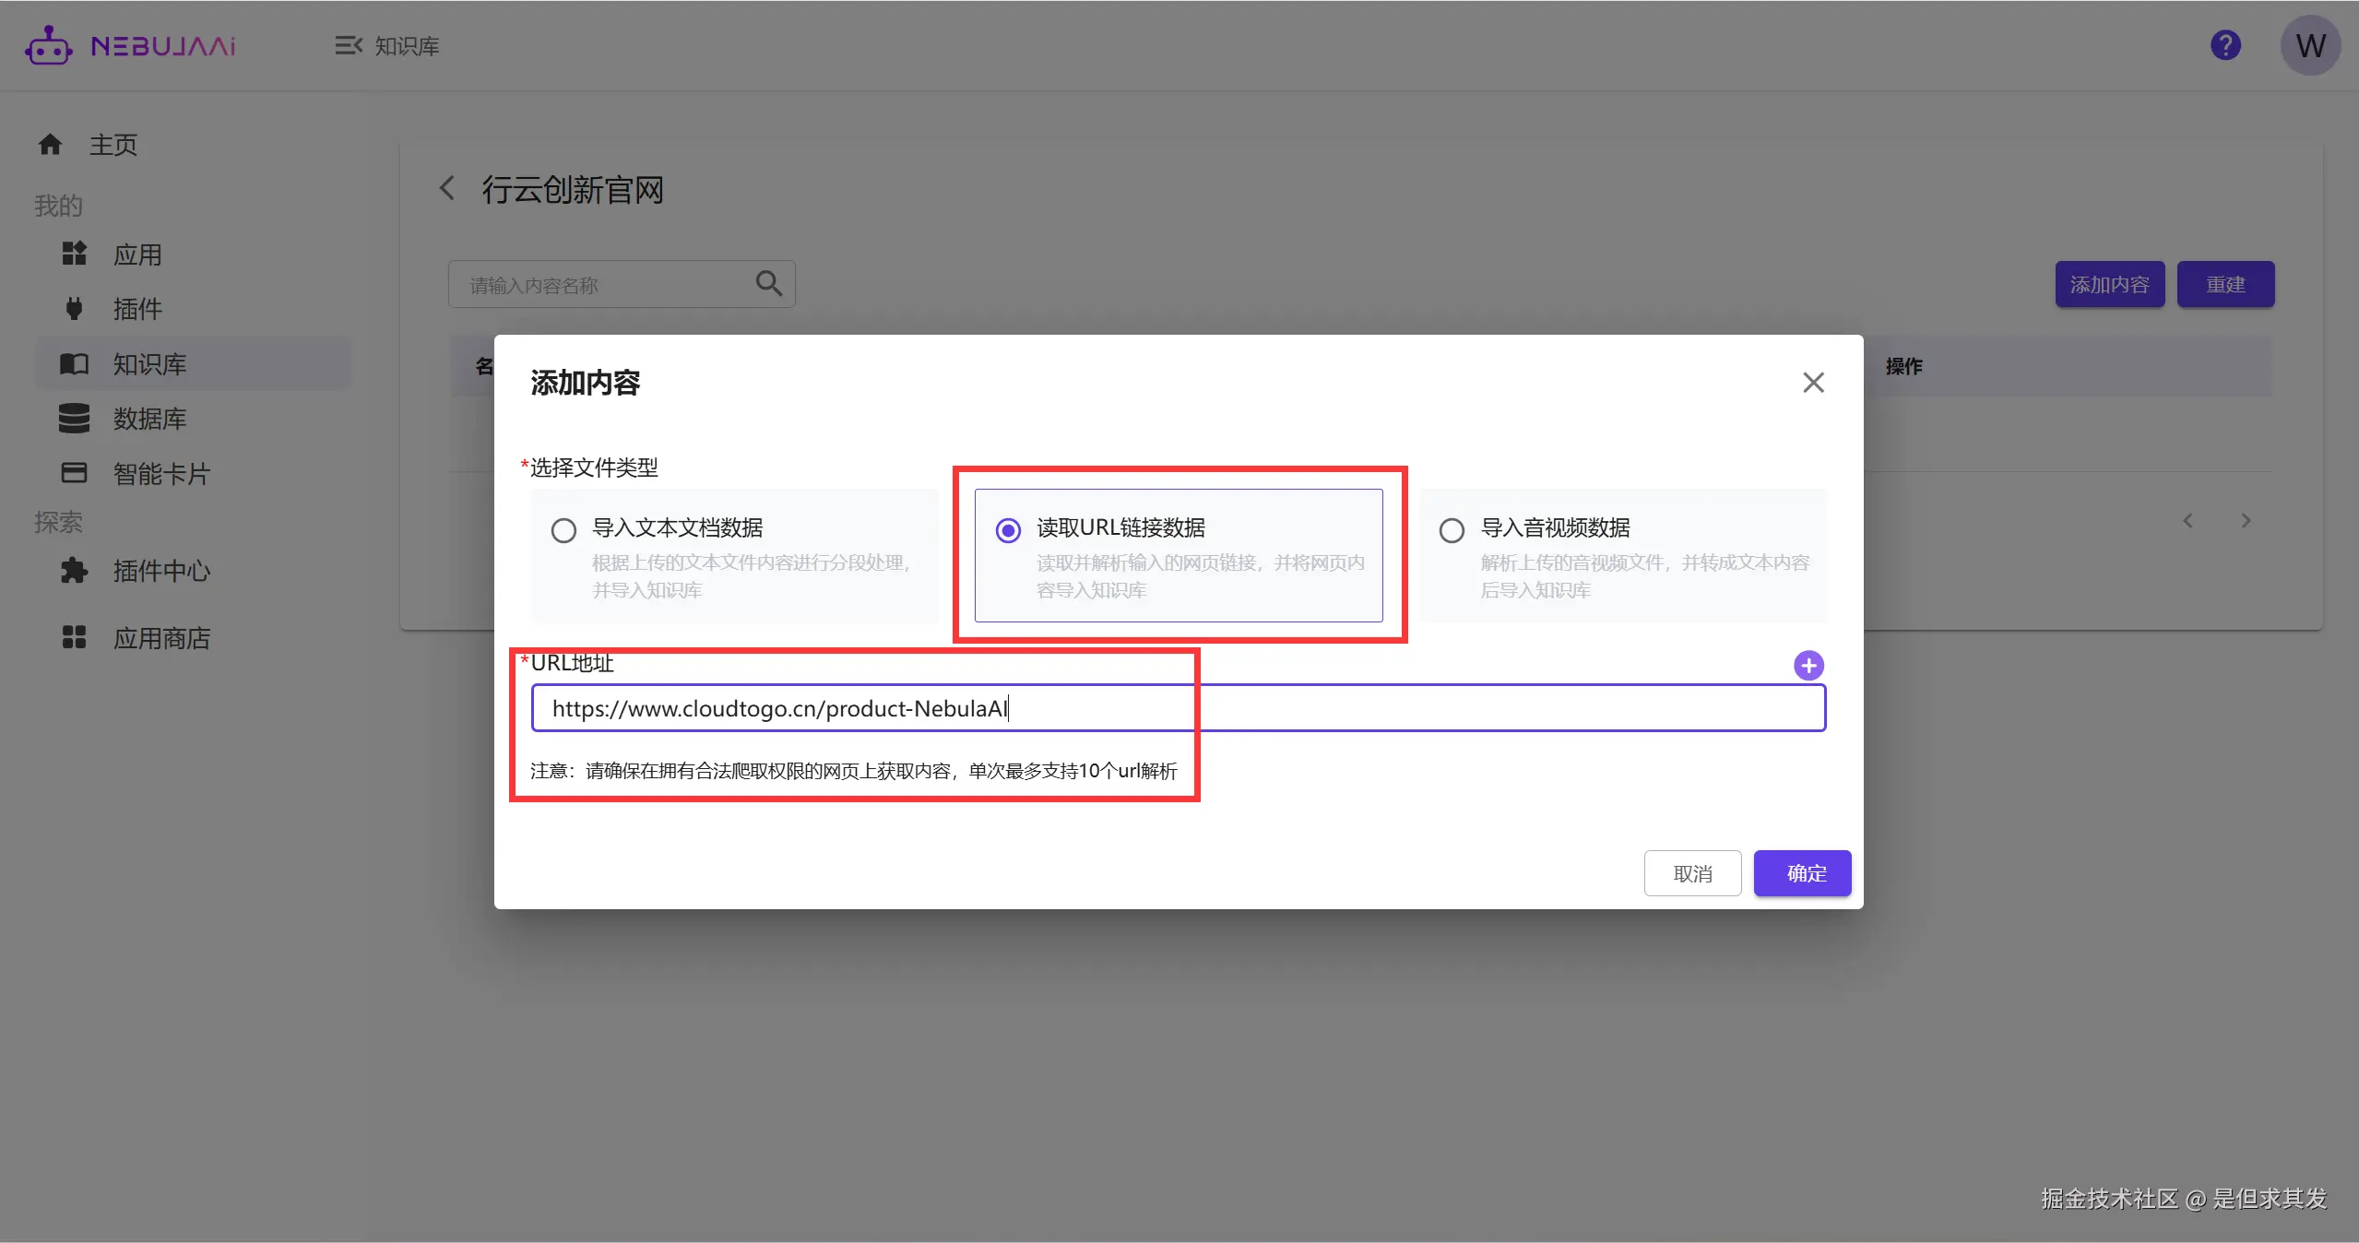
Task: Collapse the sidebar with the top toggle icon
Action: 348,44
